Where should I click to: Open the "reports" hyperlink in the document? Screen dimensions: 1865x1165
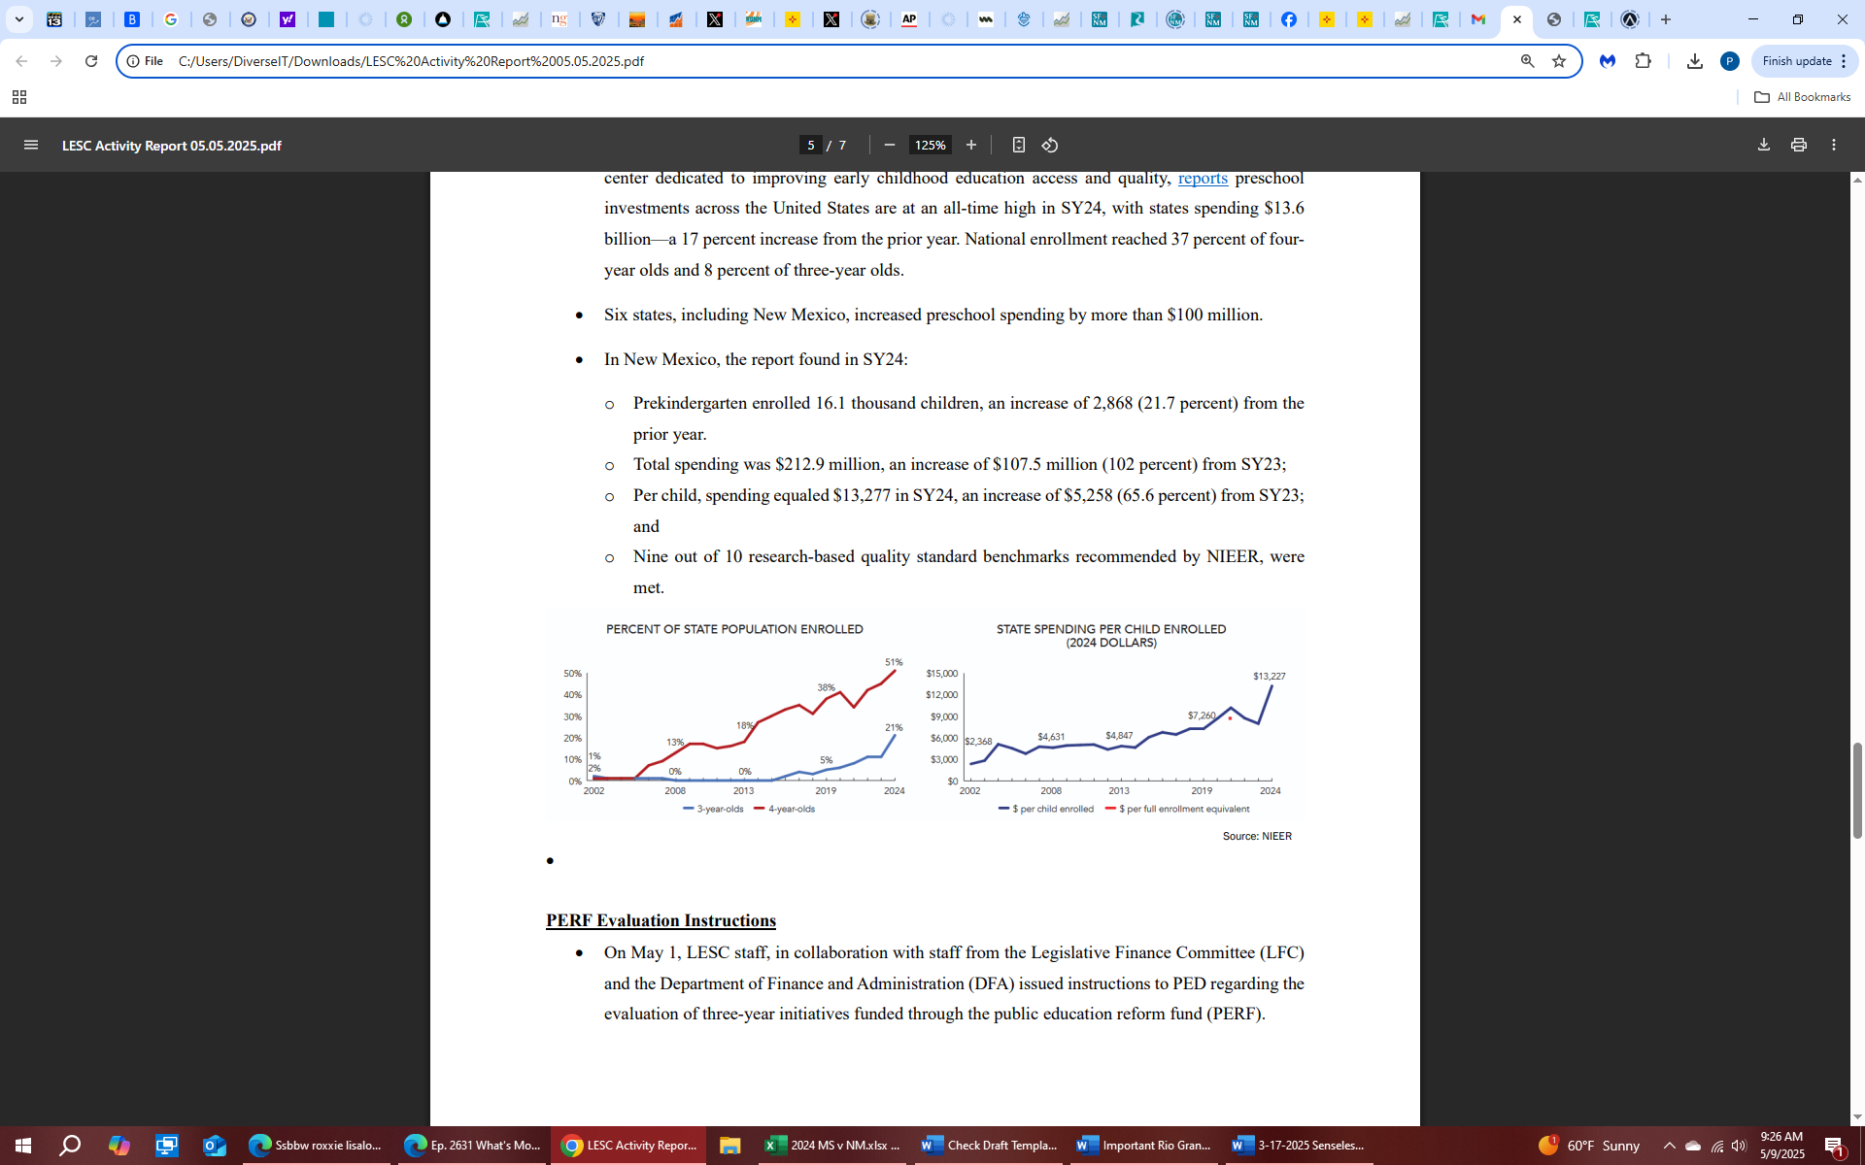[1203, 178]
